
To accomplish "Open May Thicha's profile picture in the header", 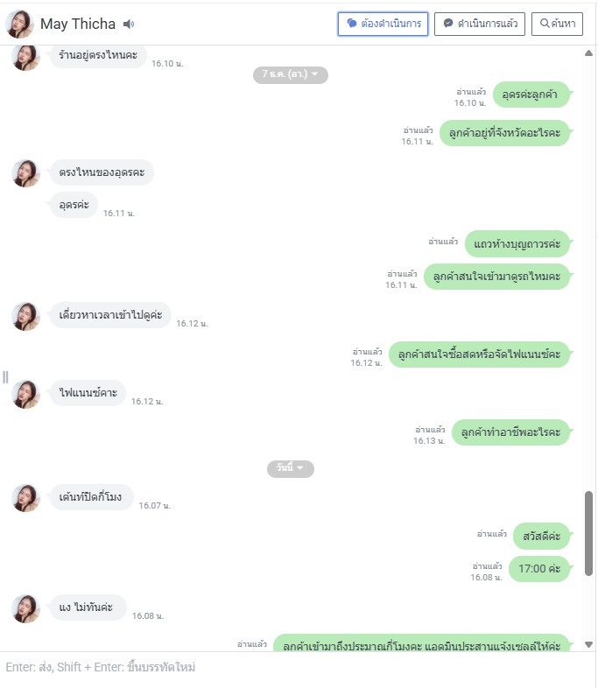I will (x=20, y=24).
